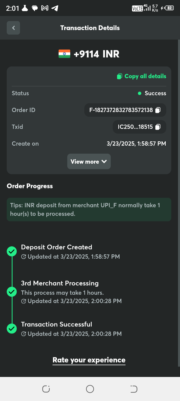Tap the Android recent apps button

pos(46,389)
